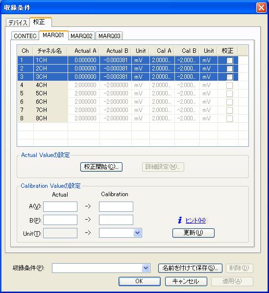Select the MARQ03 tab
Image resolution: width=269 pixels, height=293 pixels.
click(109, 36)
